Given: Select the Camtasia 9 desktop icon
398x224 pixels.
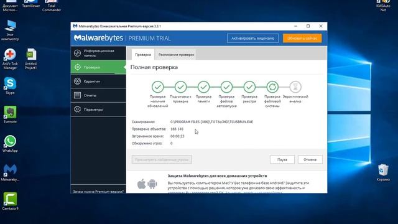Looking at the screenshot, I should coord(10,201).
